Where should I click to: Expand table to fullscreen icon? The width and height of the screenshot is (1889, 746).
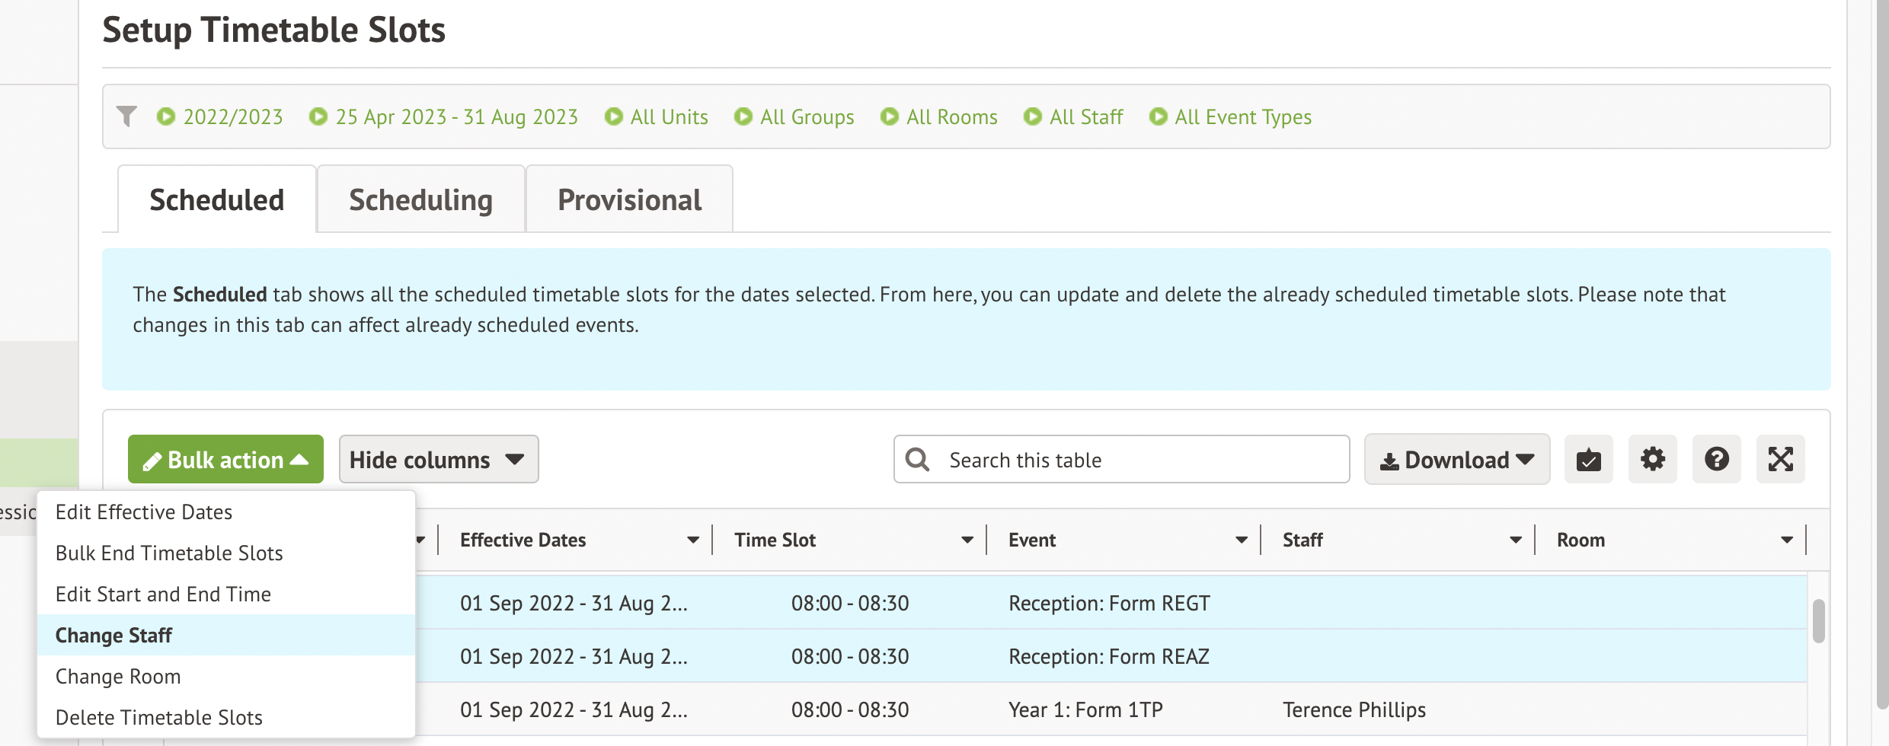[1780, 460]
